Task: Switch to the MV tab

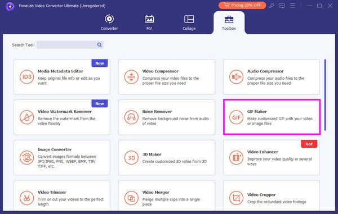Action: pos(149,22)
